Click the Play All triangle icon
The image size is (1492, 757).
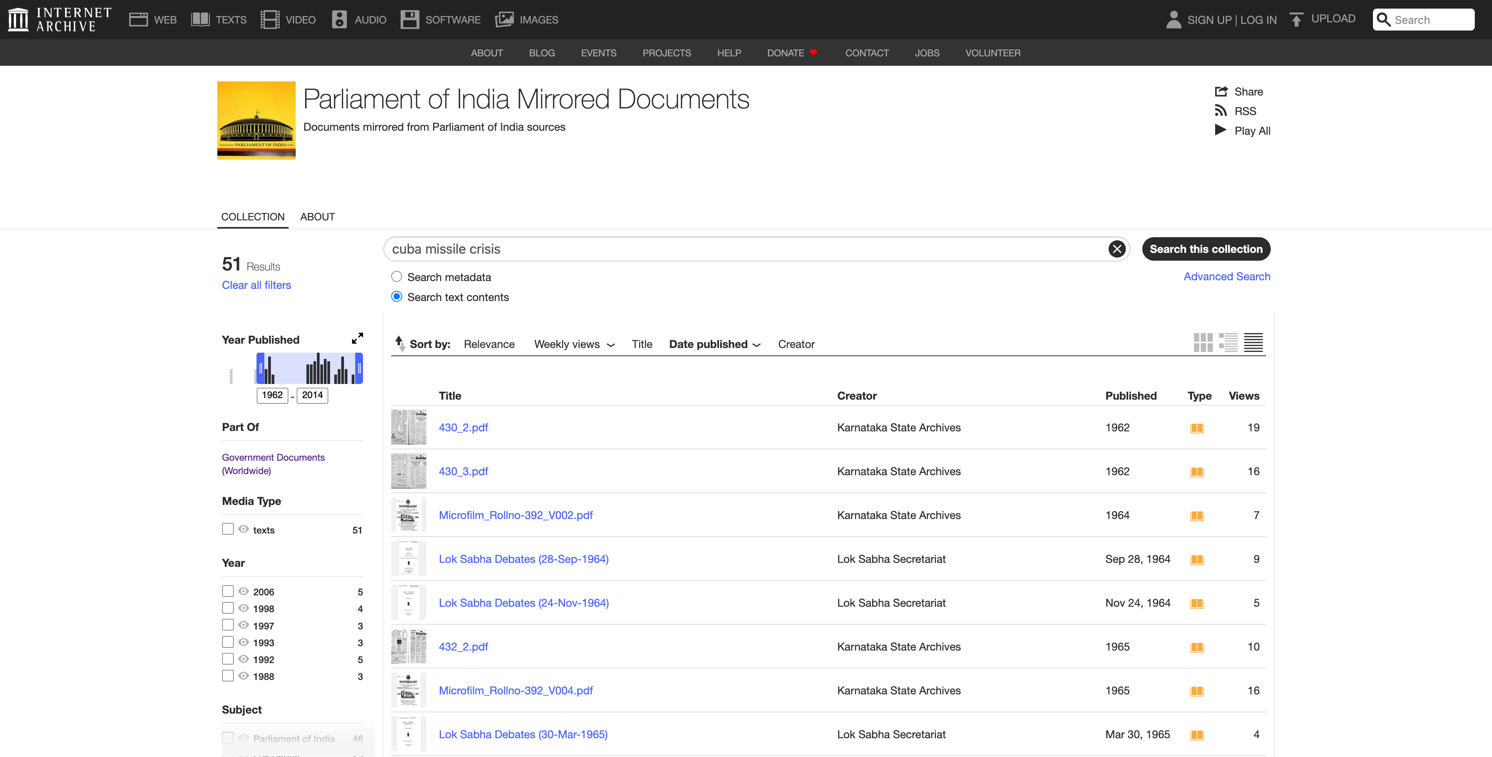point(1220,130)
